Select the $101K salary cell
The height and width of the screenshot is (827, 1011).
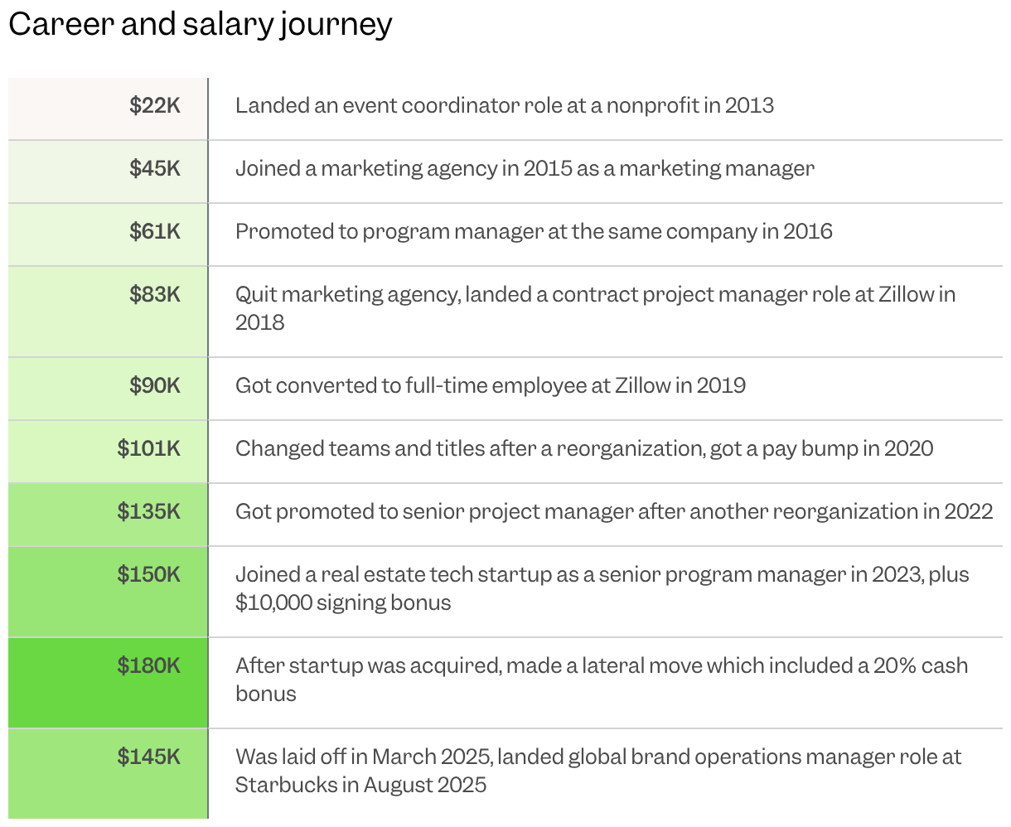(108, 452)
